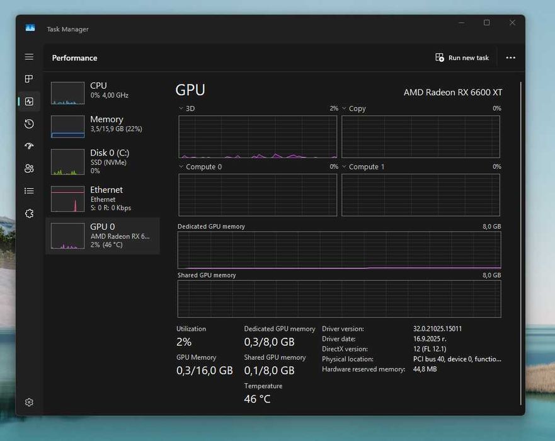Go to Processes page icon
Image resolution: width=555 pixels, height=441 pixels.
[x=29, y=79]
